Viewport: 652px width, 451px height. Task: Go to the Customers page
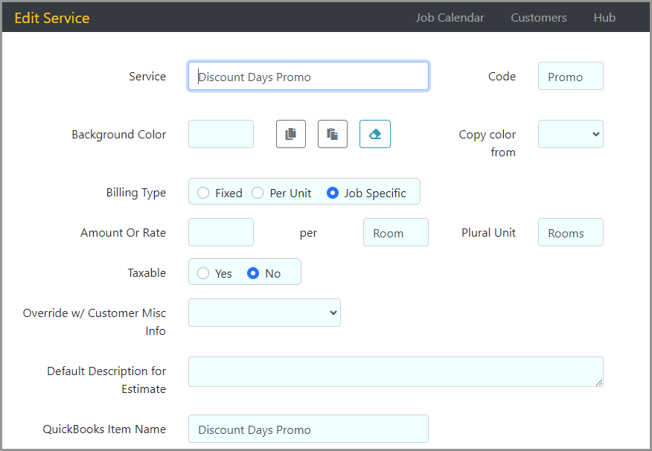[x=538, y=18]
